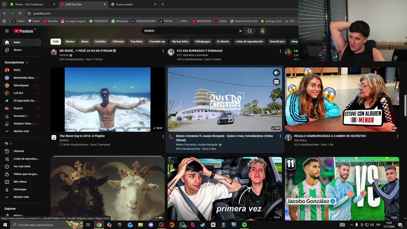Viewport: 407px width, 229px height.
Task: Open options menu for ME MUDÉ video
Action: pyautogui.click(x=163, y=51)
